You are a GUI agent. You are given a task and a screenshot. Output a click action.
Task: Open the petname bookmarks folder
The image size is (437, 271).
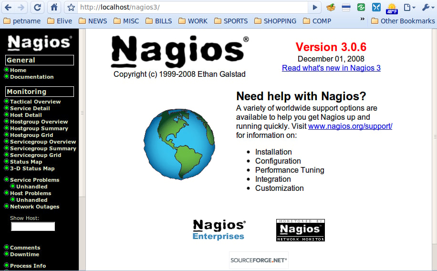(x=22, y=21)
